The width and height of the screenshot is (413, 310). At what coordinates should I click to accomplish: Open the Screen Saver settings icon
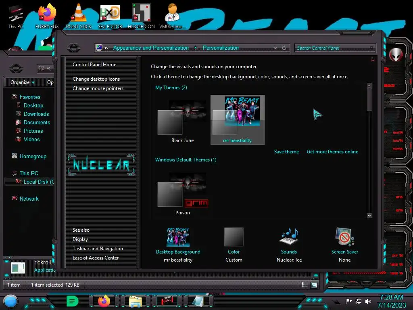[x=344, y=237]
